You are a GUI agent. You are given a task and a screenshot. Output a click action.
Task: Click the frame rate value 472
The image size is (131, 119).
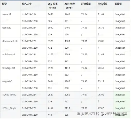coord(50,48)
